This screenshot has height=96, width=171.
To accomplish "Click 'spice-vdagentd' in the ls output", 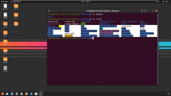I will (129, 21).
